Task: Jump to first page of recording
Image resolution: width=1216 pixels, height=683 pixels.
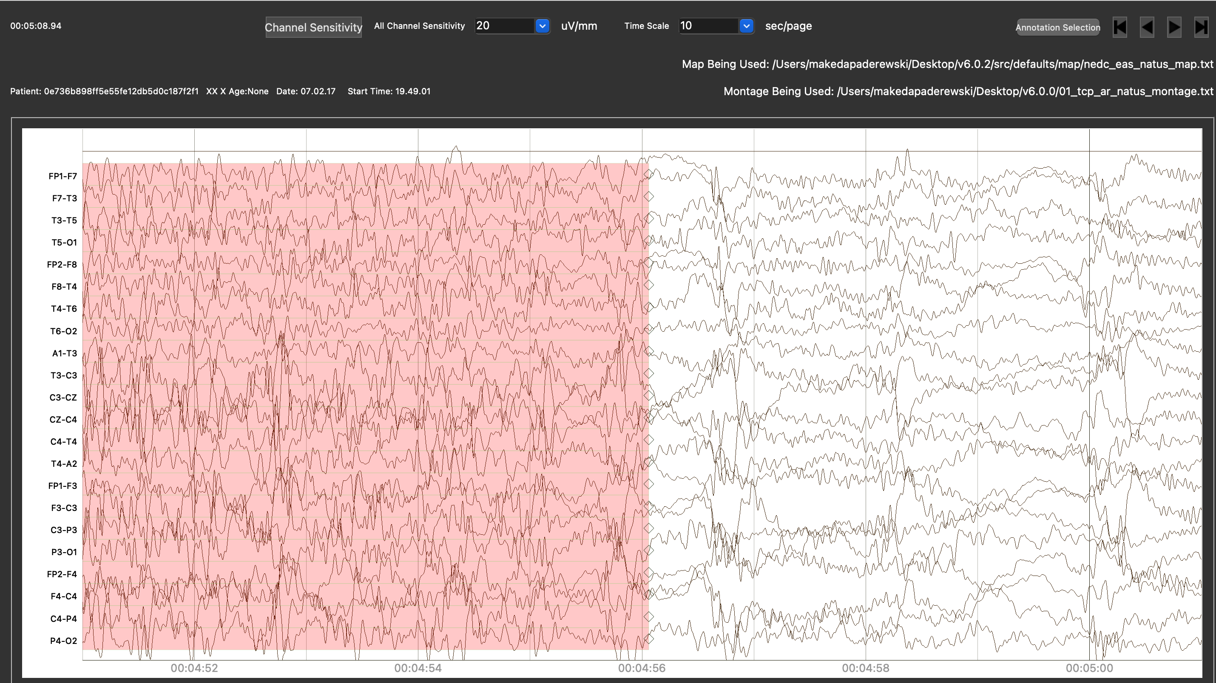Action: pos(1120,27)
